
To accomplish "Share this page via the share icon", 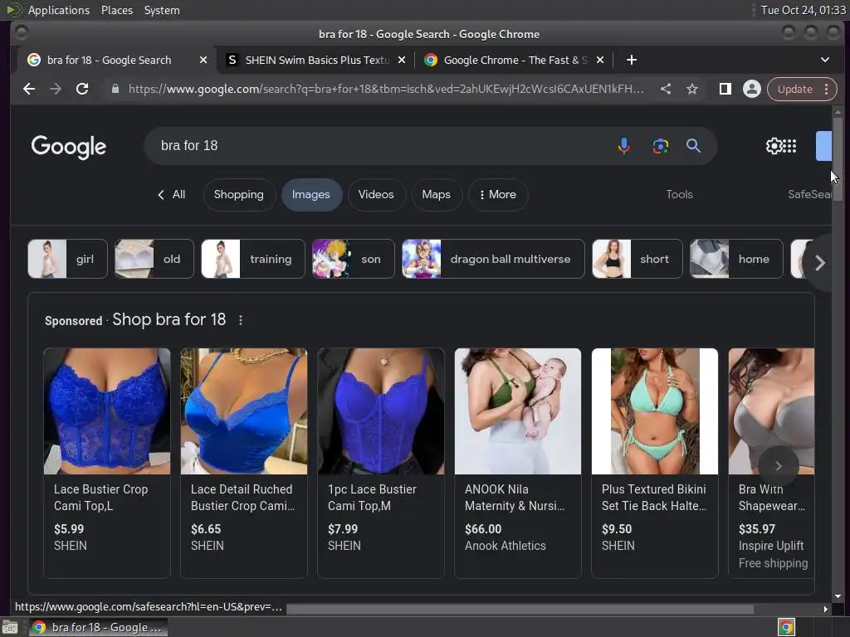I will (666, 89).
